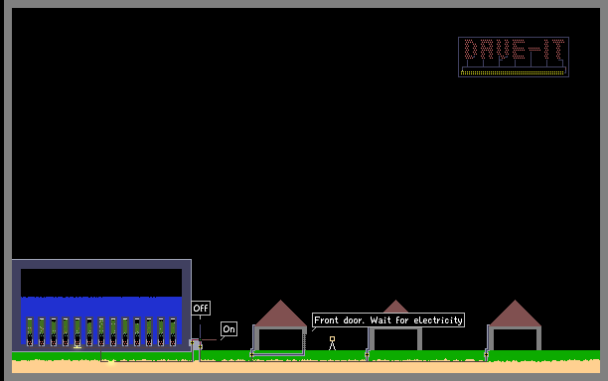Click the empty black interior of first house
Screen dimensions: 608x381
pos(280,340)
